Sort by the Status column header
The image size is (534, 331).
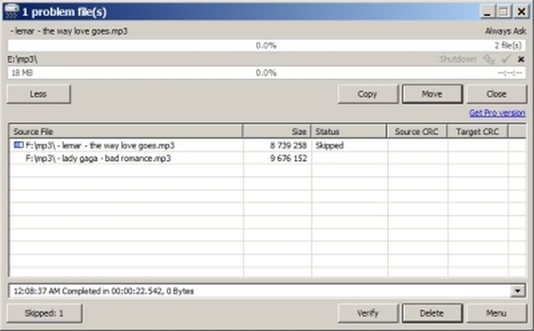(349, 132)
